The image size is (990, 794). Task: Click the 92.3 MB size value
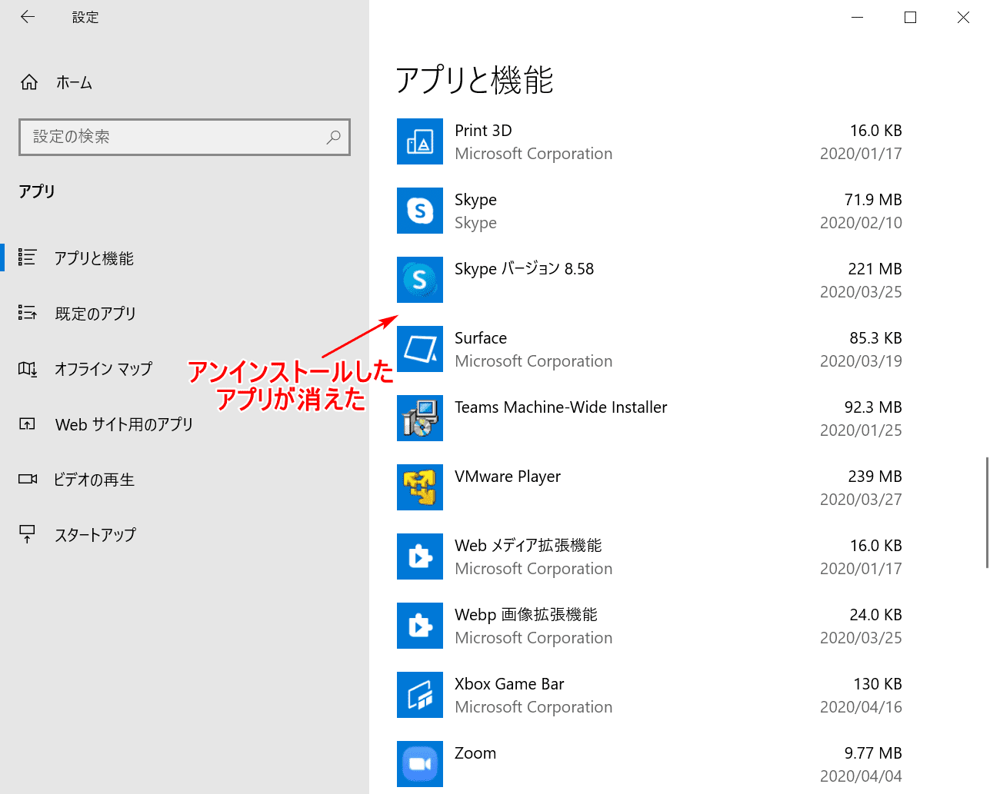point(873,407)
